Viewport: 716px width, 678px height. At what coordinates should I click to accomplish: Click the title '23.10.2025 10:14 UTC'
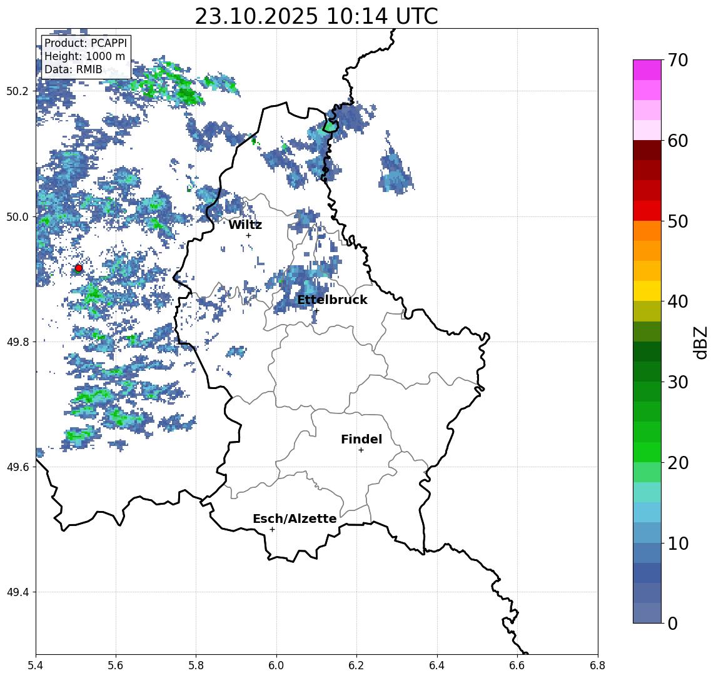tap(316, 17)
